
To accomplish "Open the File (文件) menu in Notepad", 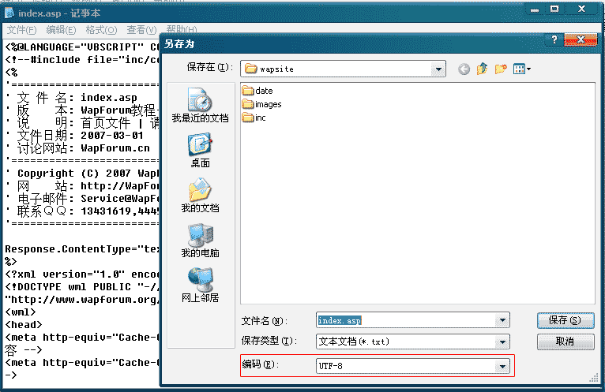I will 21,30.
